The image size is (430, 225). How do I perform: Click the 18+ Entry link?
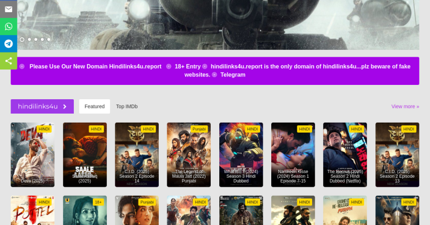click(x=187, y=66)
